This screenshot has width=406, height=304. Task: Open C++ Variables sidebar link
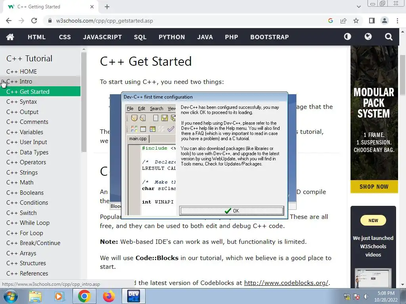40,132
